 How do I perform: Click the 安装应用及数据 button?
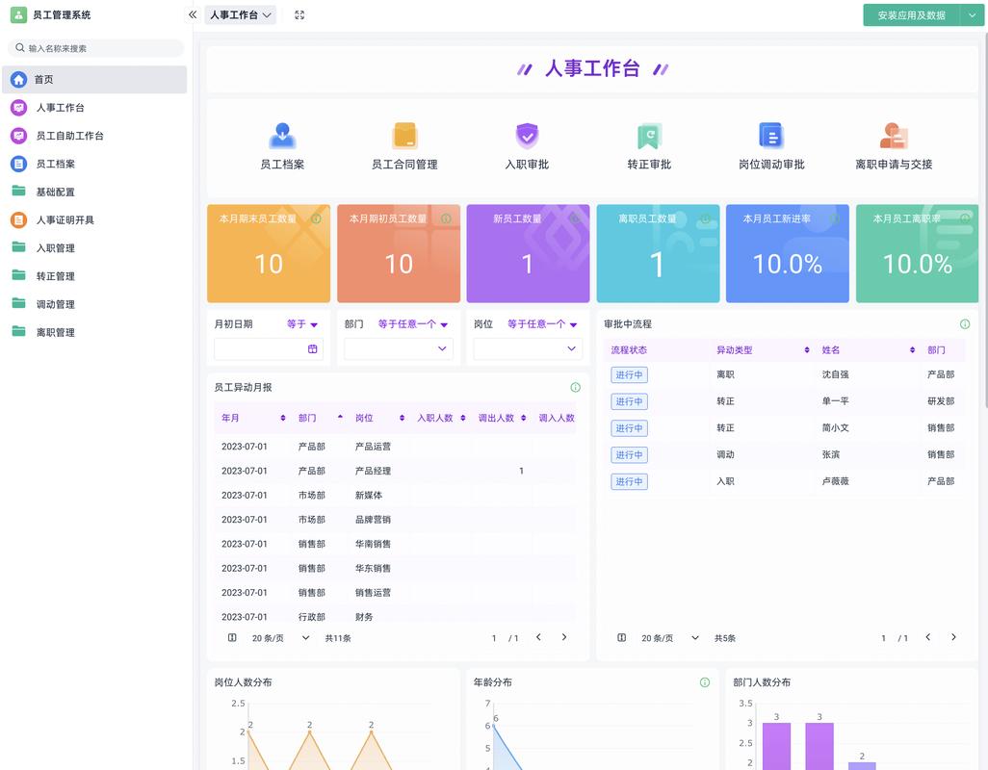911,15
